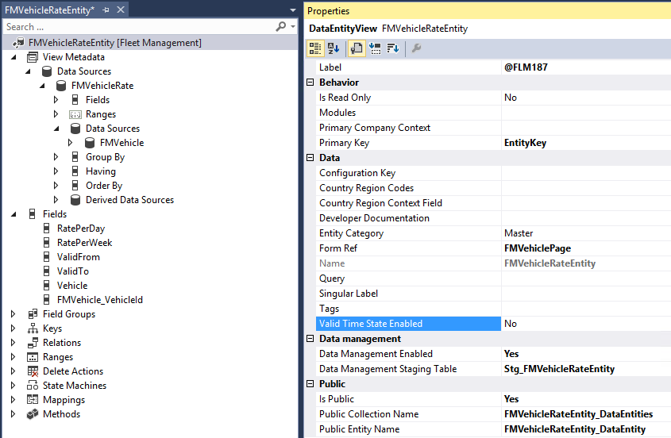The width and height of the screenshot is (671, 438).
Task: Select the ValidTo field
Action: point(73,271)
